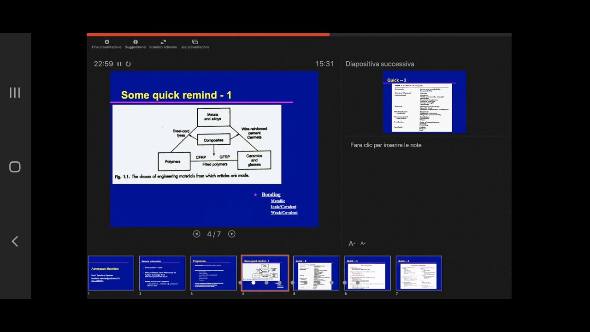Select slide 2 General information thumbnail
This screenshot has width=590, height=332.
coord(162,273)
